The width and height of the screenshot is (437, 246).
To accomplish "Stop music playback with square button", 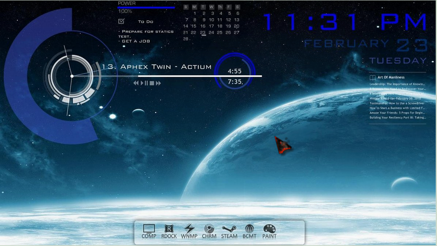I will point(152,83).
